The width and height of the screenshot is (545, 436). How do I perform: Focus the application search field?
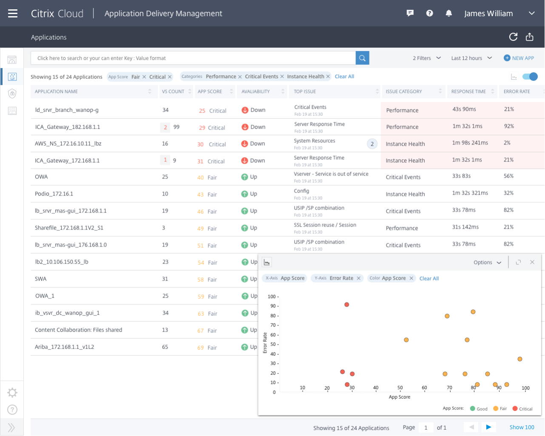(x=193, y=58)
